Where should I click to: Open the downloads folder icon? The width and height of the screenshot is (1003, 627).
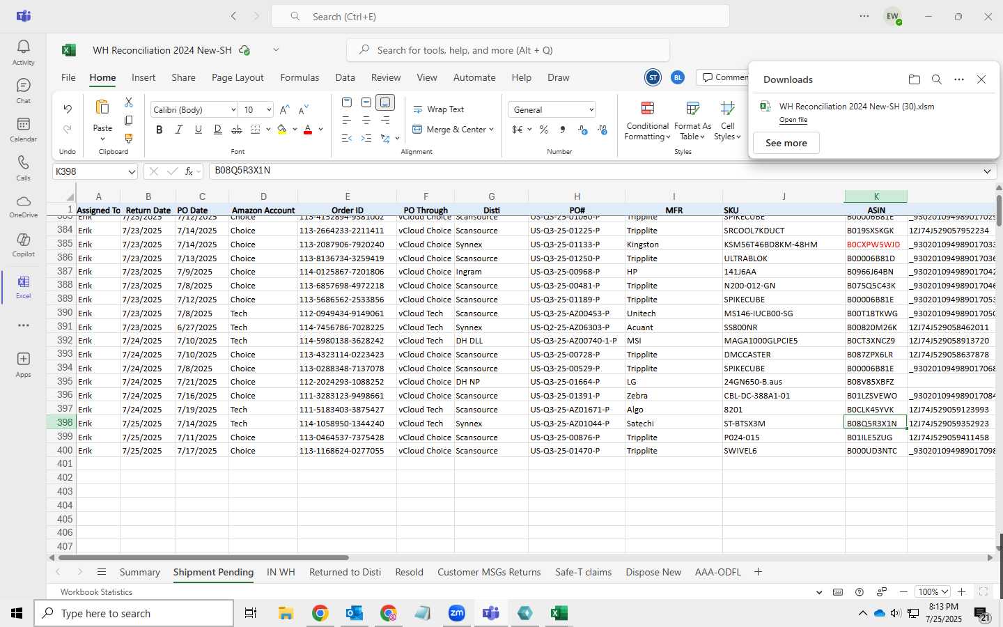(x=915, y=79)
